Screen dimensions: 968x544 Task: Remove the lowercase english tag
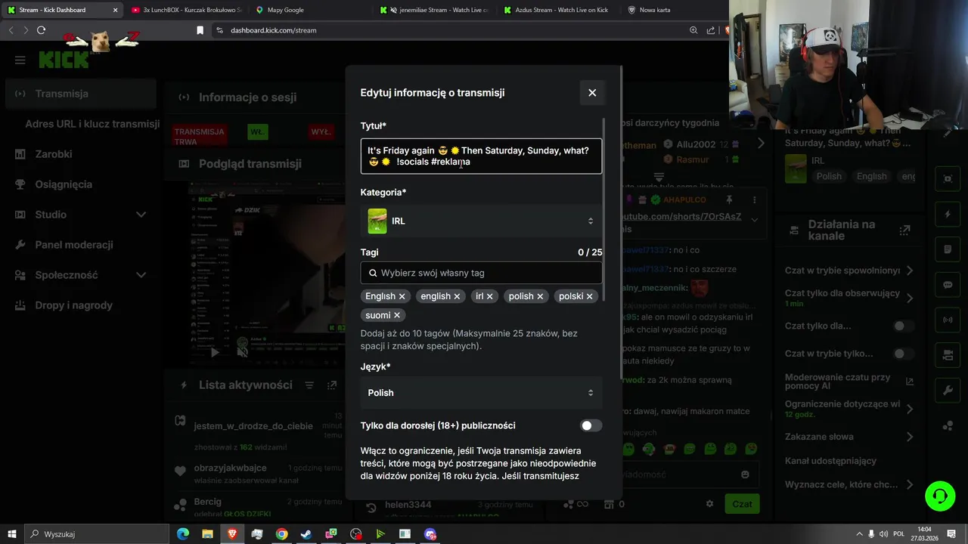(x=458, y=296)
